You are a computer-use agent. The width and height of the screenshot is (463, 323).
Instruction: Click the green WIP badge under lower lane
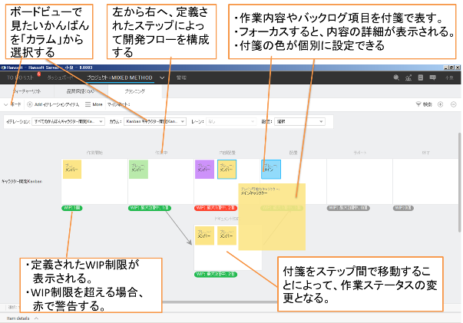pyautogui.click(x=216, y=275)
